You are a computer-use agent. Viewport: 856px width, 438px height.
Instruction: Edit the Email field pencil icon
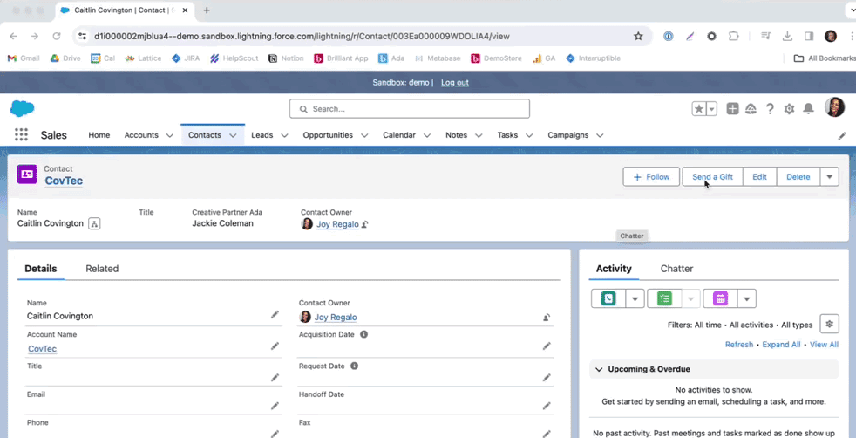275,406
